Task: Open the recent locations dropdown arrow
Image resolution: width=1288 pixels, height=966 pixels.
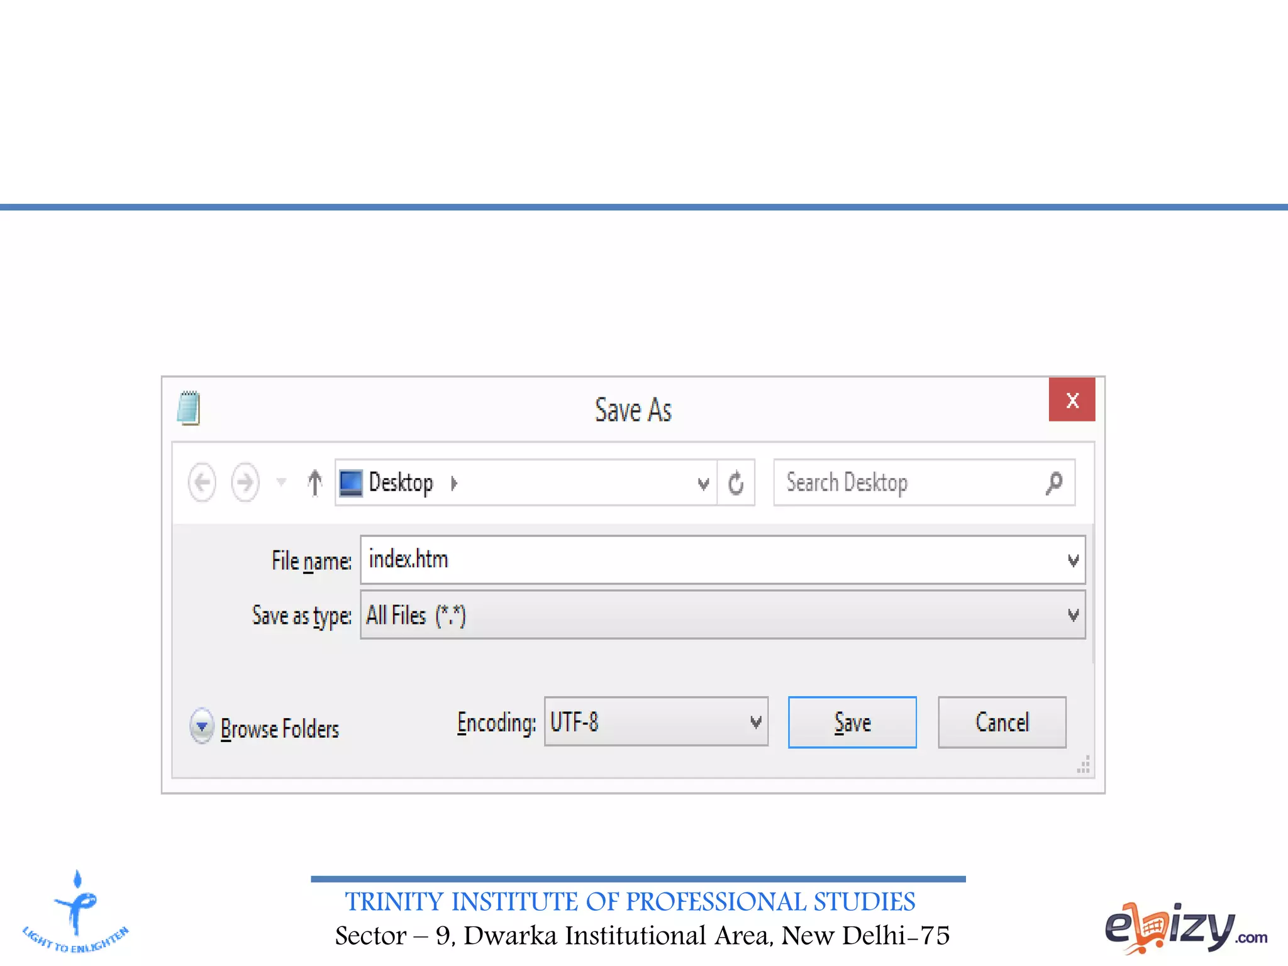Action: pos(281,482)
